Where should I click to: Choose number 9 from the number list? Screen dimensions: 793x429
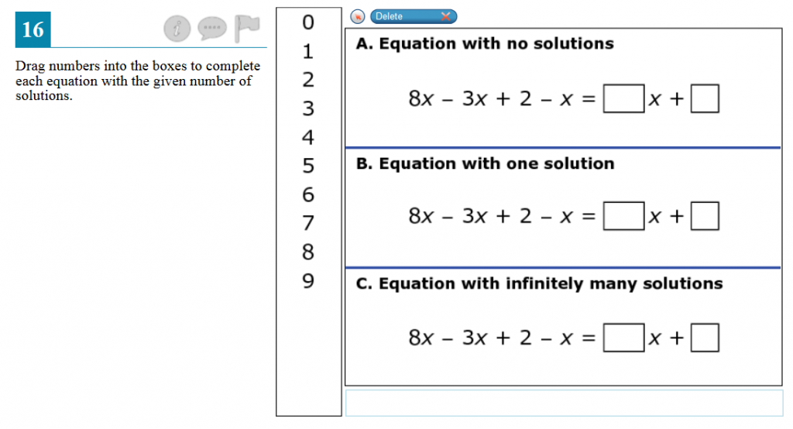click(308, 280)
